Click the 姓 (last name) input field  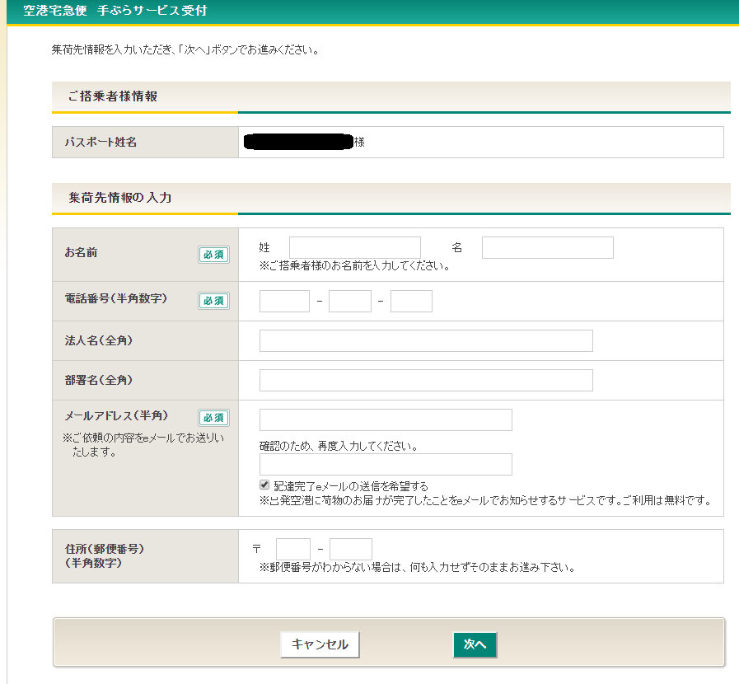coord(355,247)
